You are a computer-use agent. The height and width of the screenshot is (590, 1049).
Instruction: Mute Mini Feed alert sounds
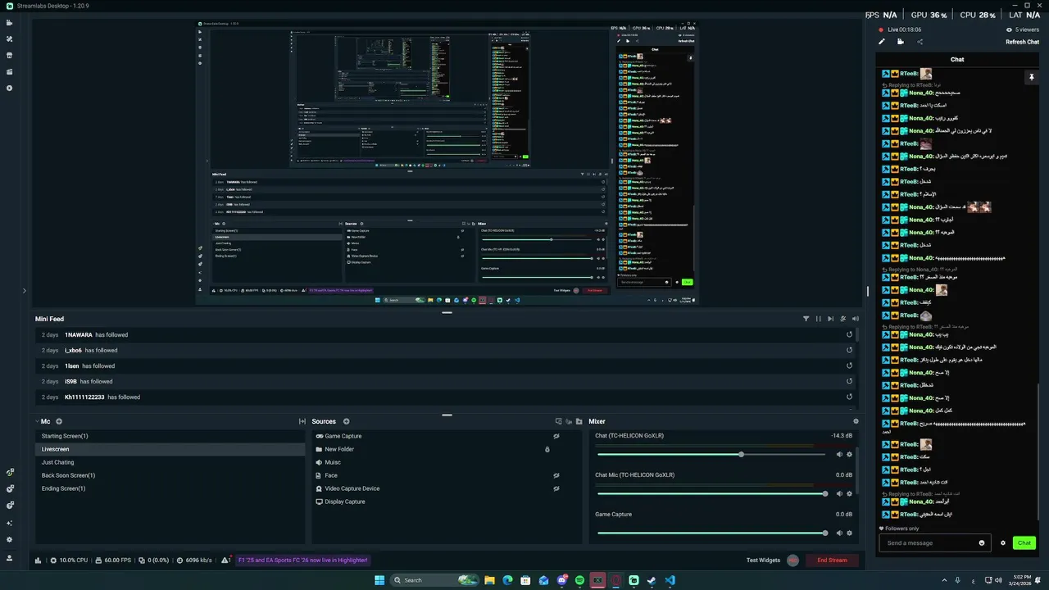click(x=856, y=319)
